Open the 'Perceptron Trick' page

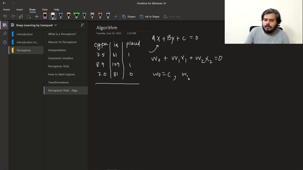tap(66, 66)
